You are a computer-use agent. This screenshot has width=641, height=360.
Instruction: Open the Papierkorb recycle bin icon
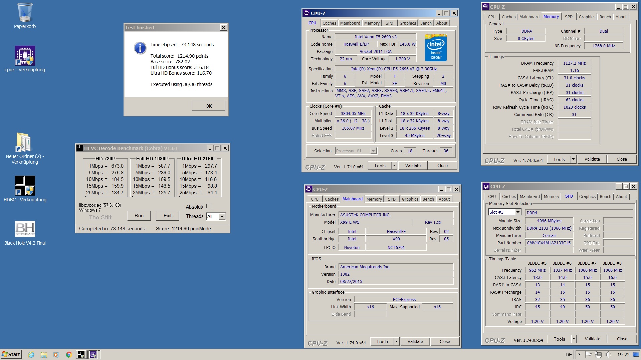click(x=25, y=16)
